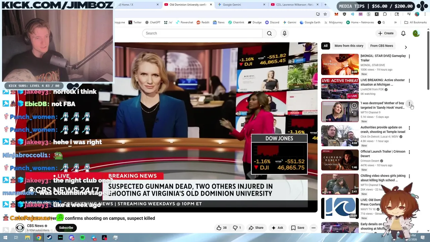
Task: Open the Discord bookmark
Action: pos(272,23)
